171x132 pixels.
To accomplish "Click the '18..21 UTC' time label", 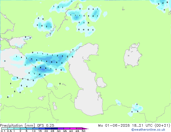I will point(142,125).
